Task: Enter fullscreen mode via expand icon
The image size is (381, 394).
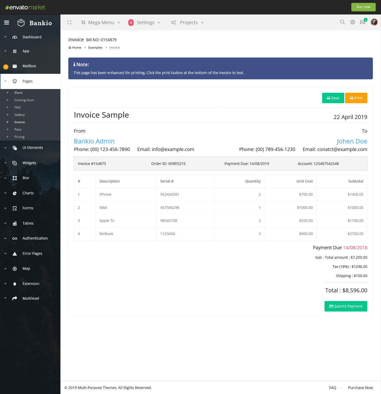Action: (x=69, y=23)
